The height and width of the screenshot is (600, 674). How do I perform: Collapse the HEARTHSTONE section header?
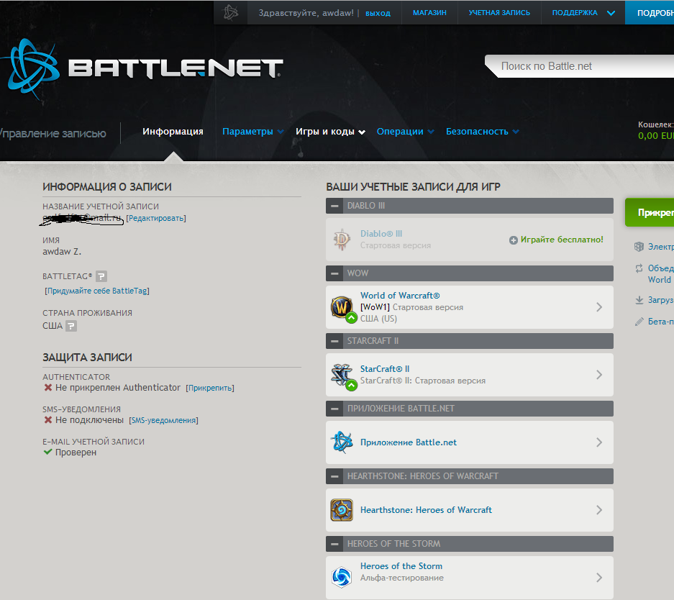pos(334,476)
